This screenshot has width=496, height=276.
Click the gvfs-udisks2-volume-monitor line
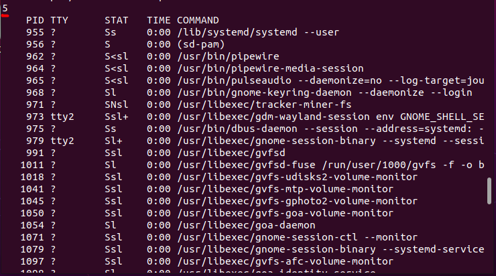(298, 177)
